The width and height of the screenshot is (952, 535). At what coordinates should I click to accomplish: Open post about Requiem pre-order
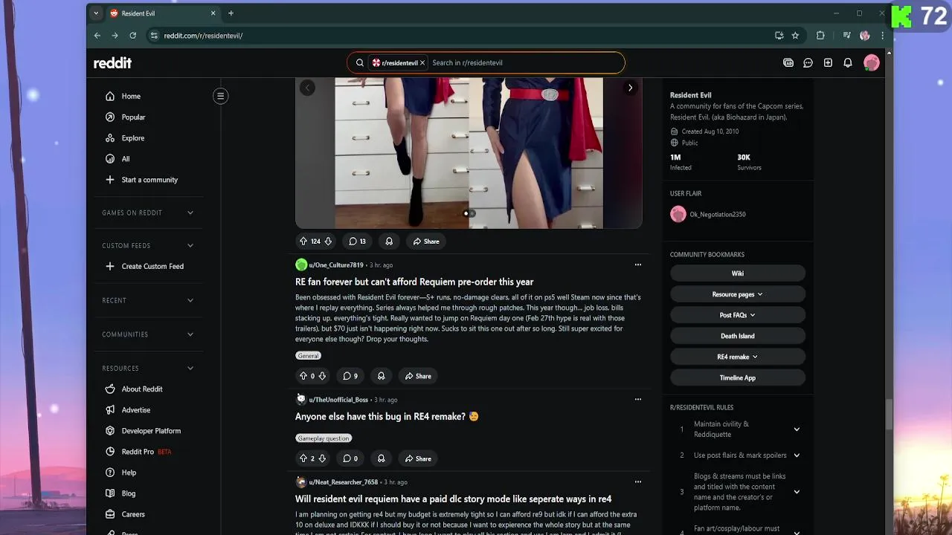coord(414,282)
